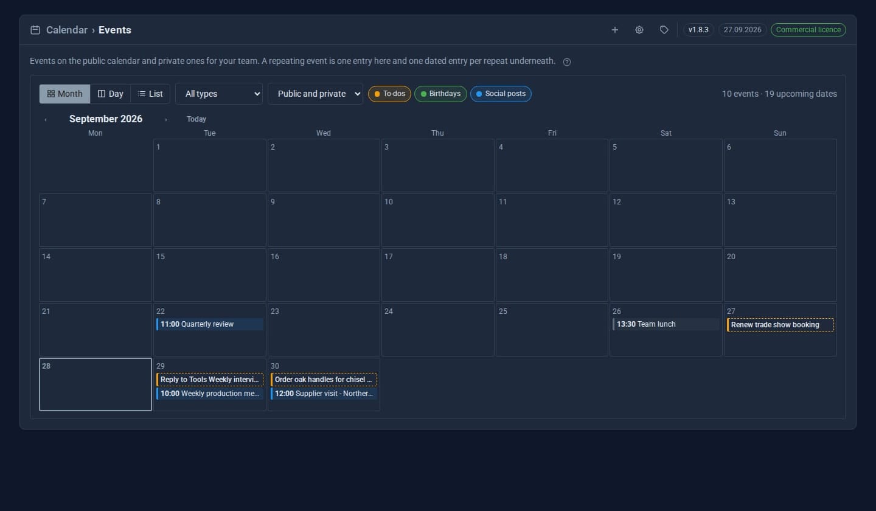Click Calendar in the breadcrumb
Image resolution: width=876 pixels, height=511 pixels.
(67, 30)
